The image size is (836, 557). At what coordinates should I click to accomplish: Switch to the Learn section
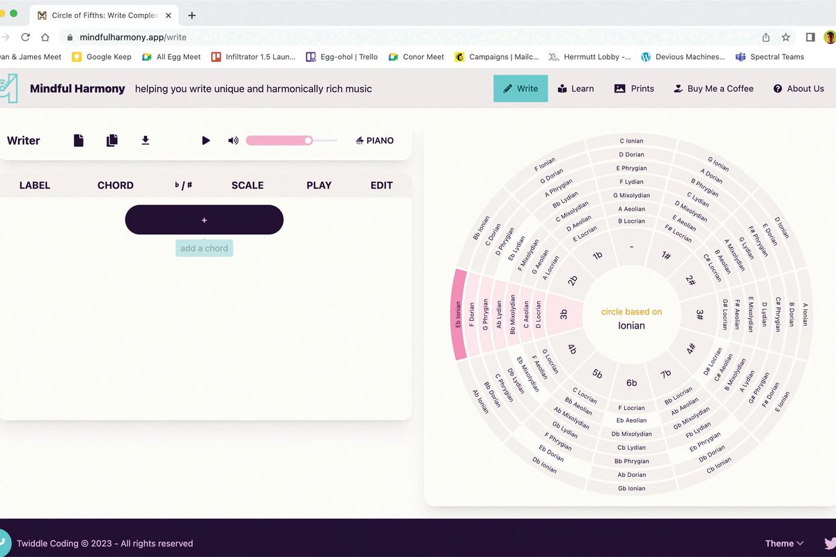pyautogui.click(x=576, y=88)
